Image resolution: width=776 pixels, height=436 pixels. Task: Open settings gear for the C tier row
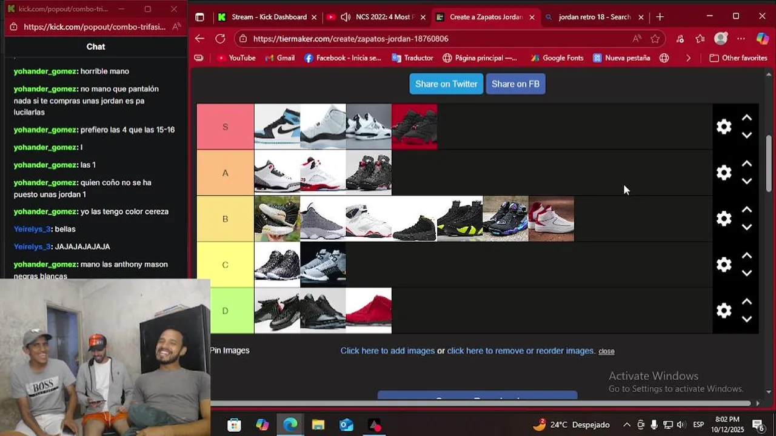[724, 265]
